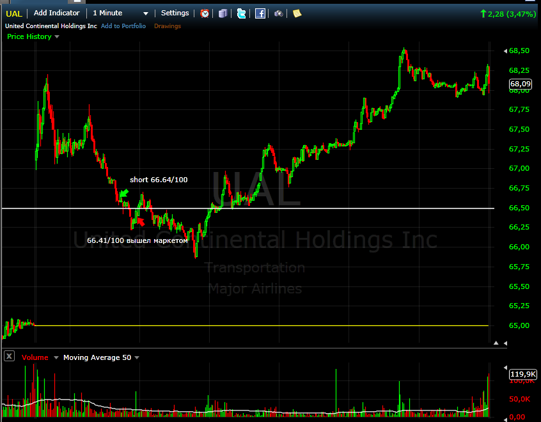Click the green short entry arrow marker

[x=123, y=192]
